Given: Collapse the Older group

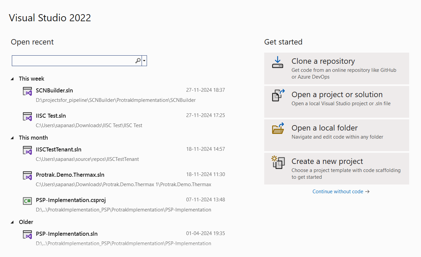Looking at the screenshot, I should 13,222.
